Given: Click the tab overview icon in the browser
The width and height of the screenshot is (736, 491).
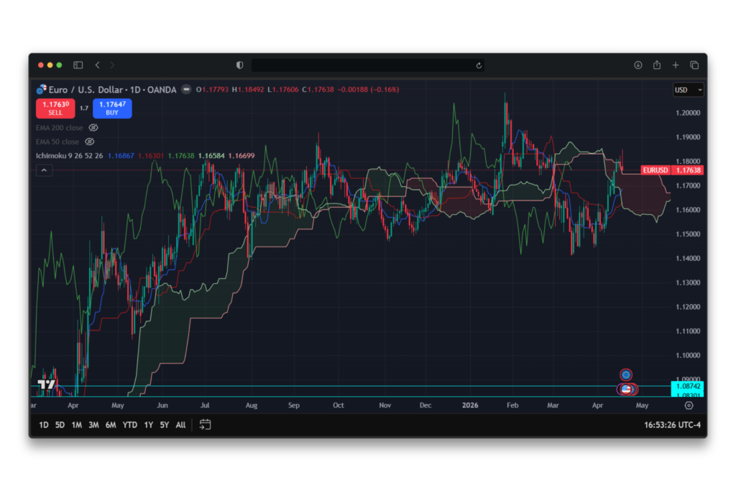Looking at the screenshot, I should 694,65.
